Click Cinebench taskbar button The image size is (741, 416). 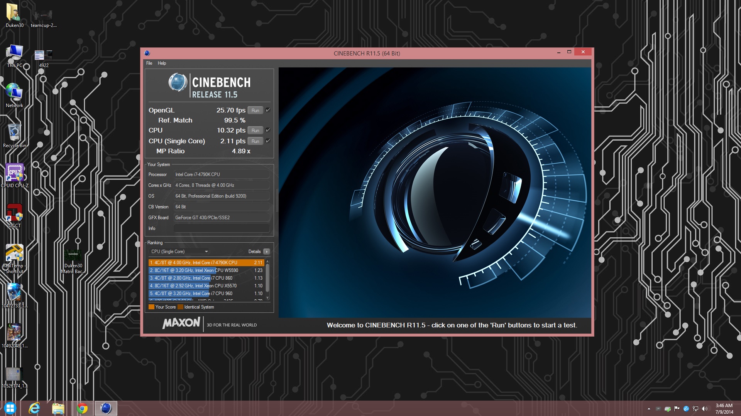[x=106, y=408]
